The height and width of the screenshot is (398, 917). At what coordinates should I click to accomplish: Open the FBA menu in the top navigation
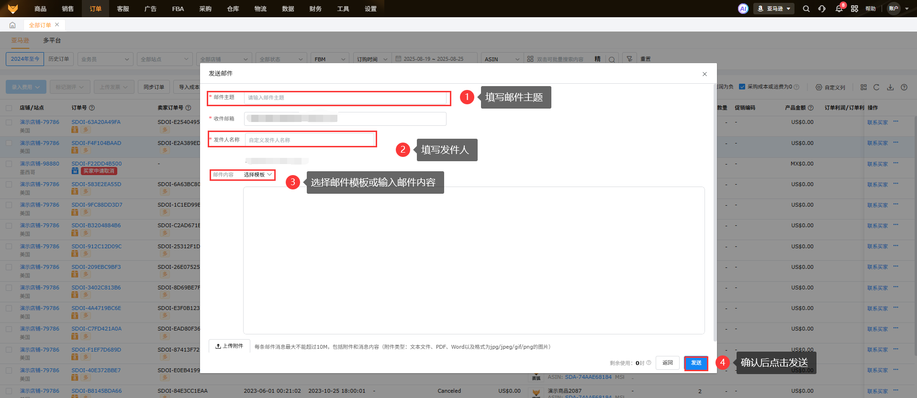[x=178, y=9]
